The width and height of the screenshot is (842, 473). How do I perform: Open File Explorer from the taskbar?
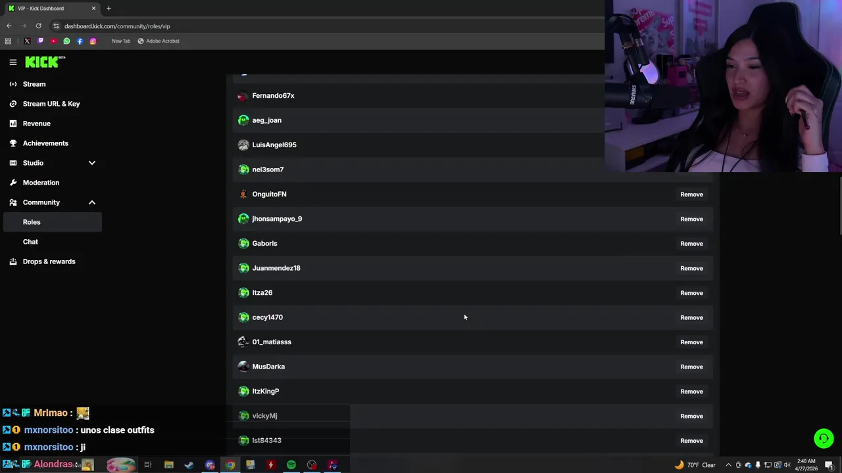(x=168, y=465)
